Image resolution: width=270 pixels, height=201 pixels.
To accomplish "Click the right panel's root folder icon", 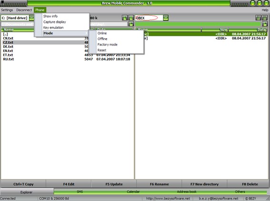I will [258, 18].
